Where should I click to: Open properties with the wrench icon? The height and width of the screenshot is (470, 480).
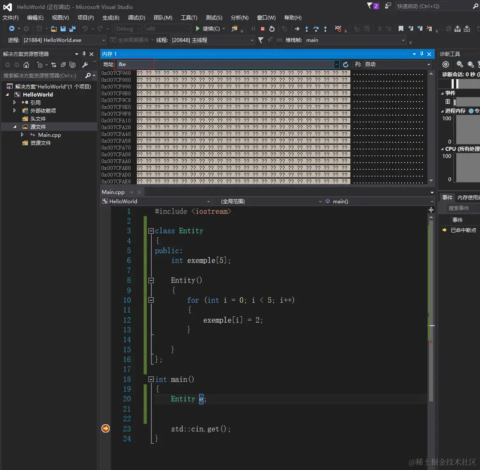[85, 65]
